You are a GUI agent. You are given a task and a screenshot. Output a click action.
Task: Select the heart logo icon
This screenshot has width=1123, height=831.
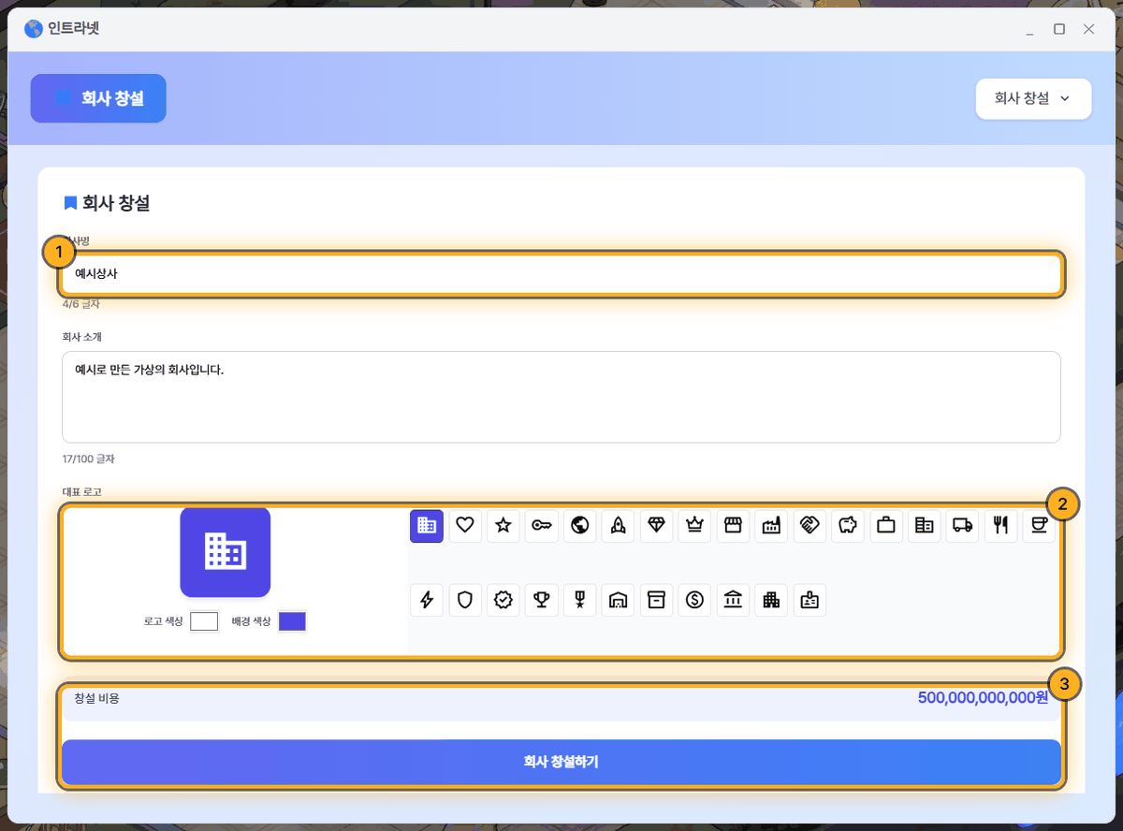pos(465,526)
